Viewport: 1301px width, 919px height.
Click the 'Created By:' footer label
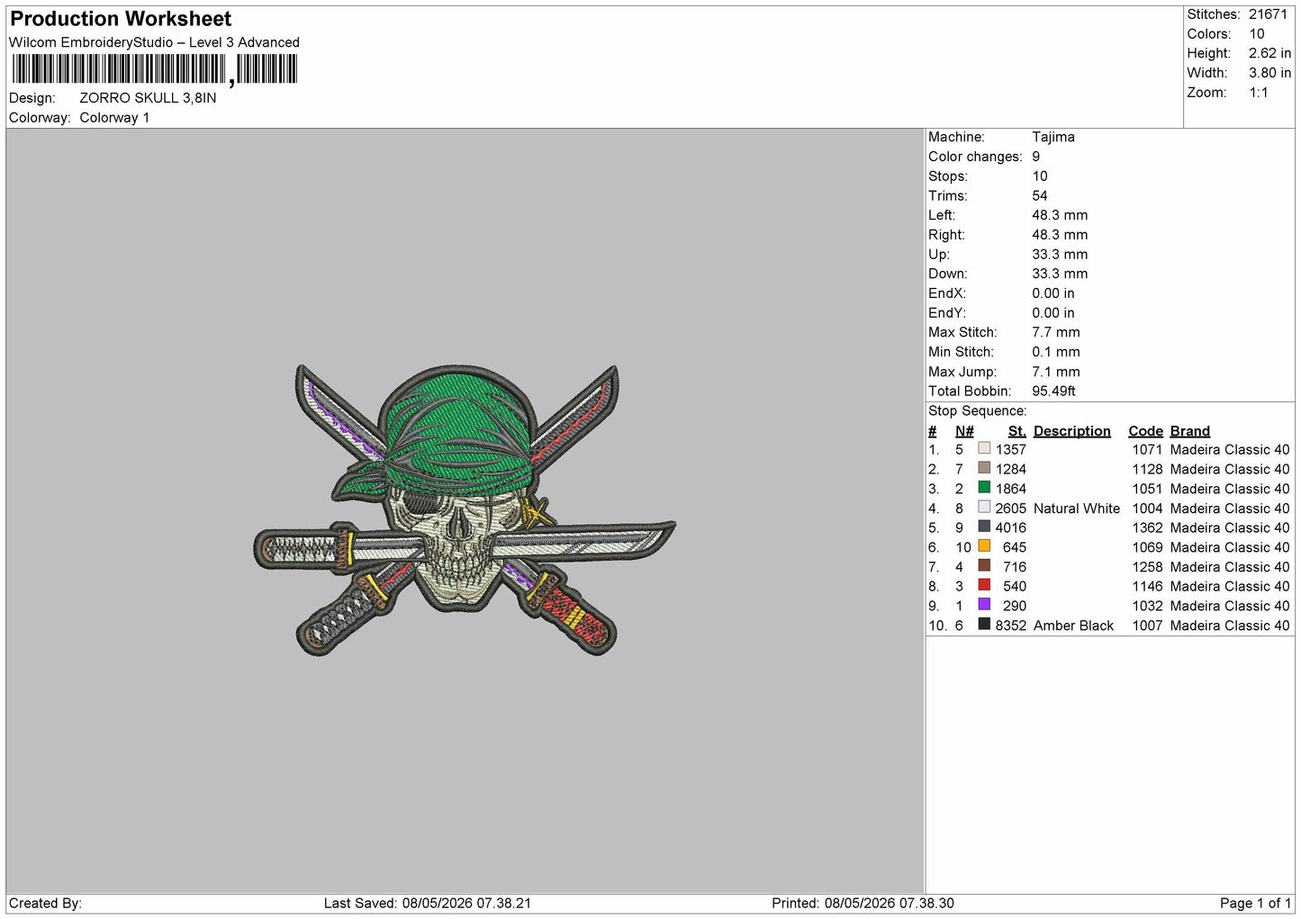tap(45, 903)
